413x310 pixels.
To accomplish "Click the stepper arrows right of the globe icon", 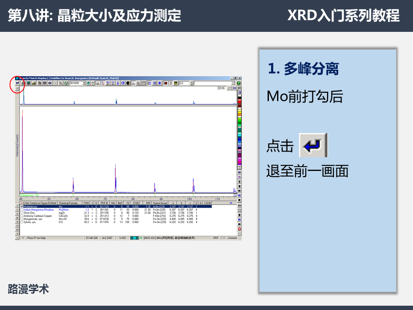I will (x=93, y=83).
